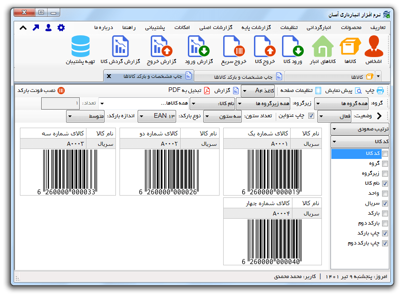The height and width of the screenshot is (297, 402).
Task: Click the app logo in title bar
Action: [x=386, y=14]
